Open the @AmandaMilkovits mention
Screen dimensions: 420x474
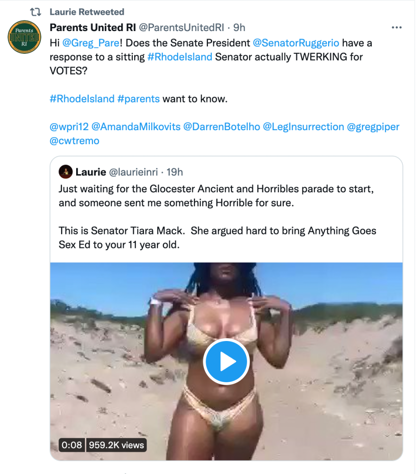[136, 126]
